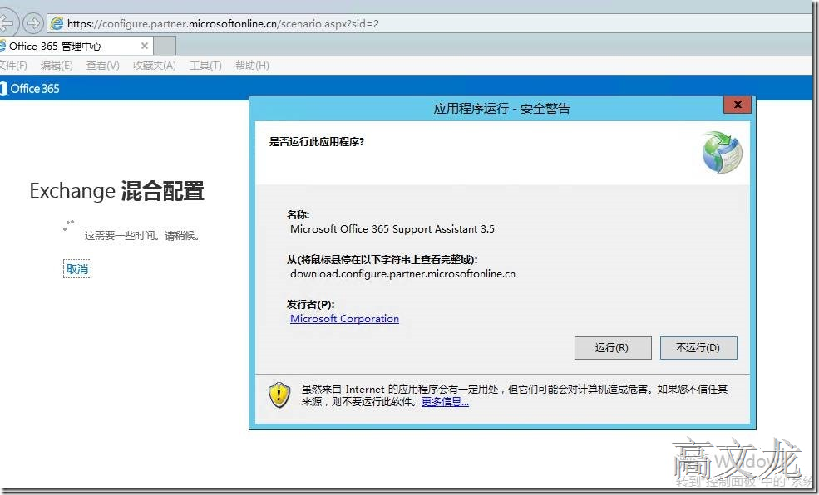Click the Microsoft Corporation publisher link
The image size is (819, 495).
pos(345,319)
